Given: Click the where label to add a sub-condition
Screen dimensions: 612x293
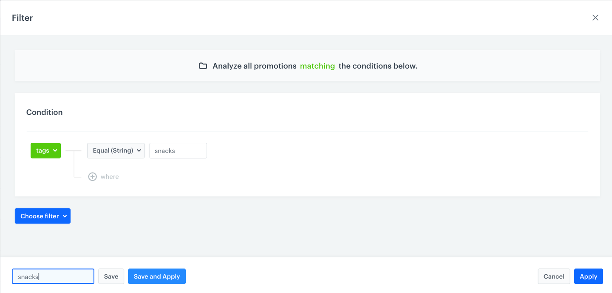Looking at the screenshot, I should point(110,176).
